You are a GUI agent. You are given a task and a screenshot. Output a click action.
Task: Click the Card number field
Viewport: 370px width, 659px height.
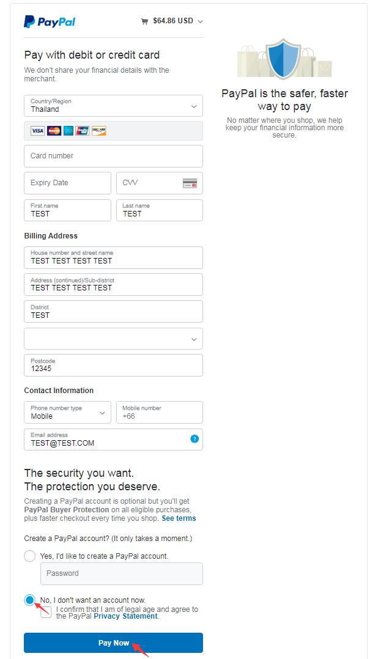tap(113, 156)
